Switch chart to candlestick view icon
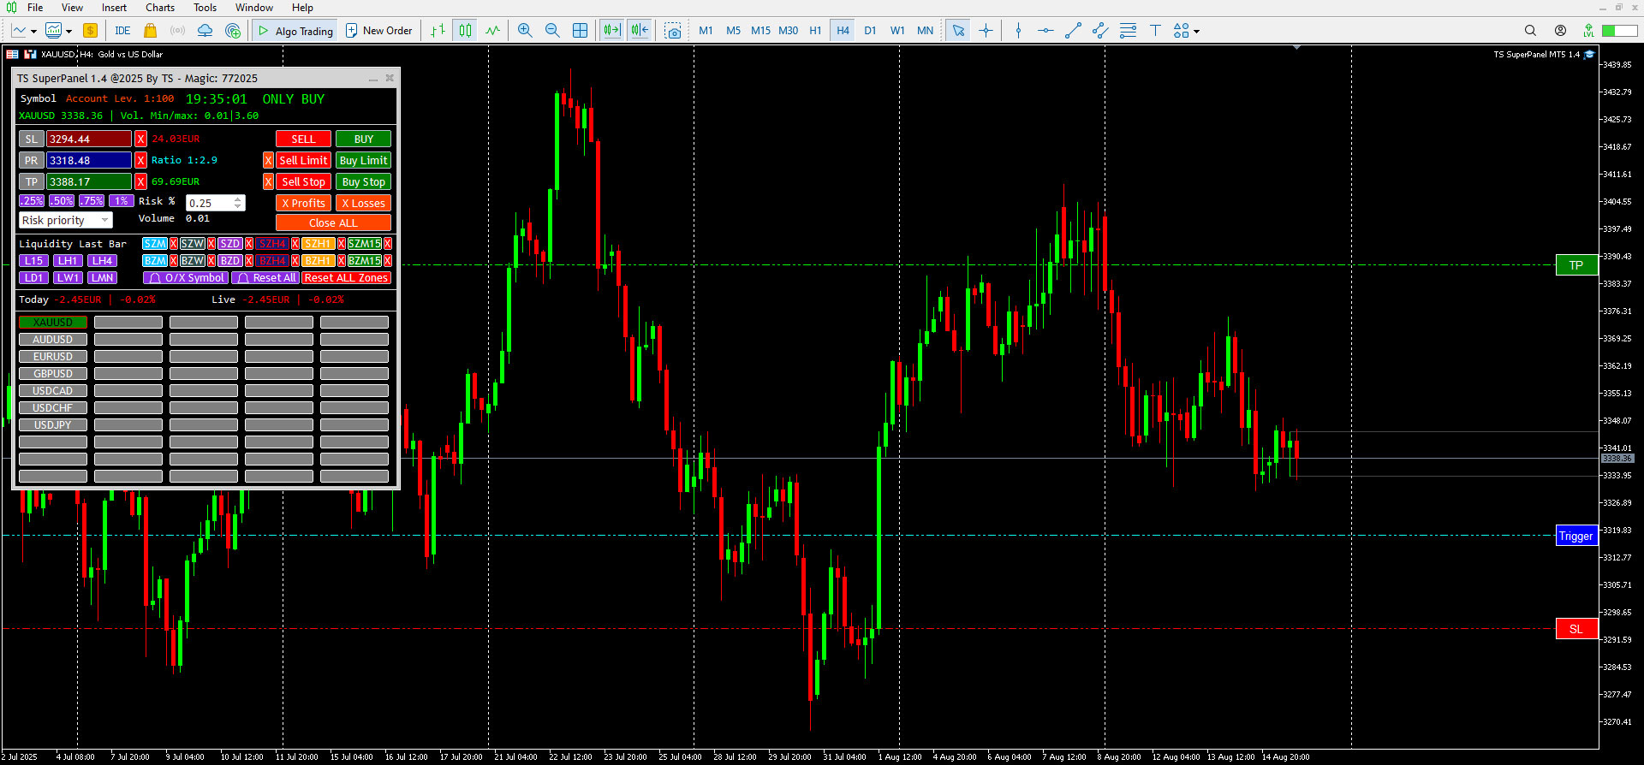This screenshot has width=1644, height=765. tap(465, 31)
